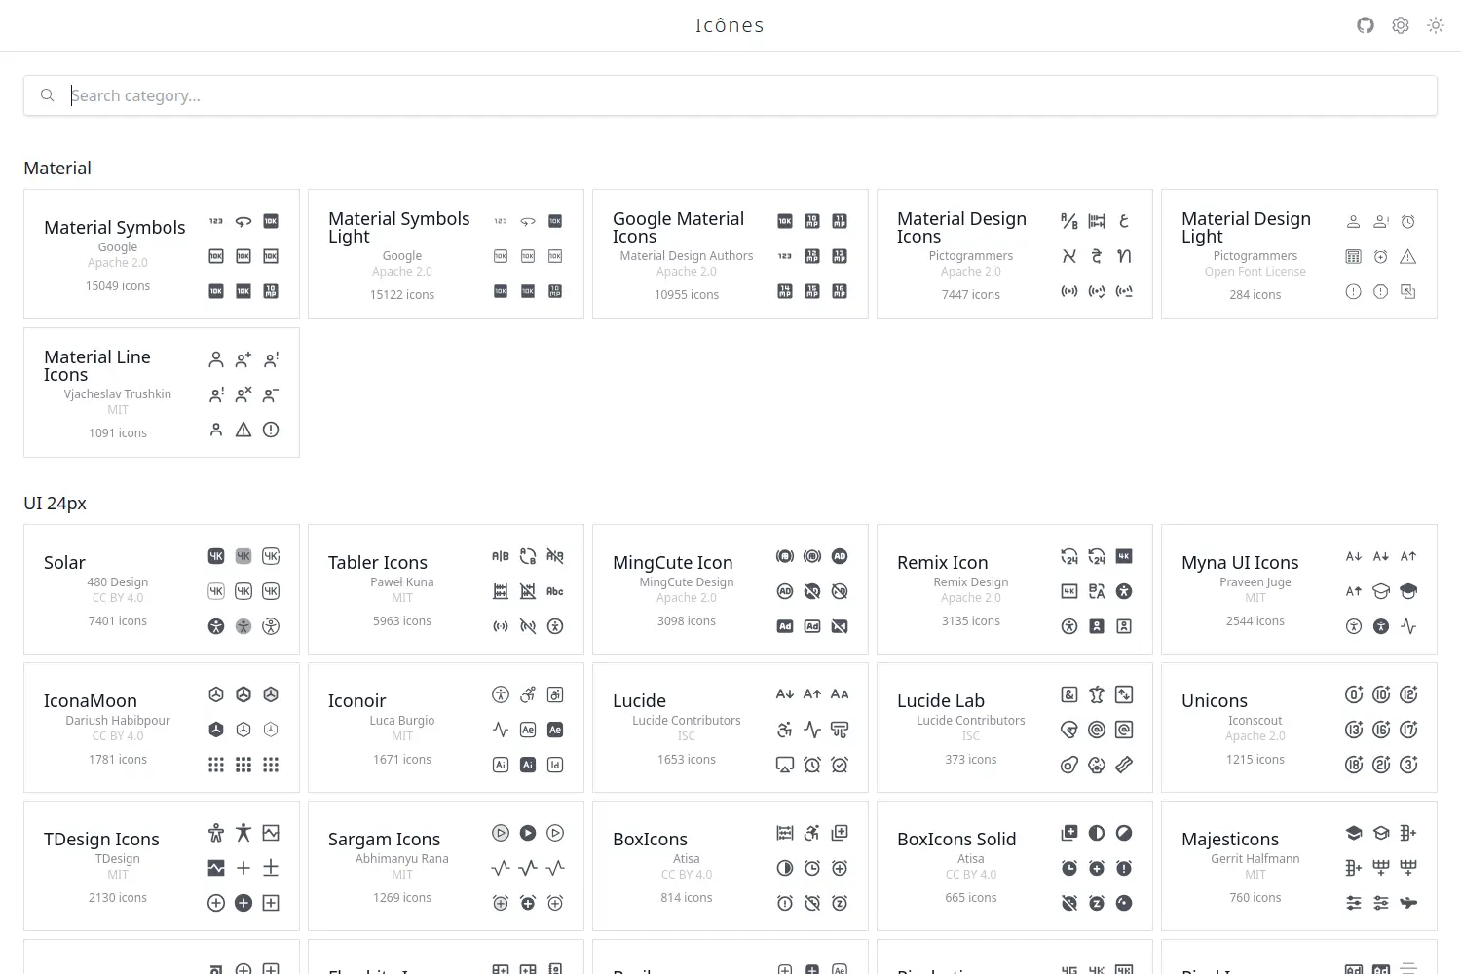Click the pulse line icon in Iconoir card
Screen dimensions: 1461x974
tap(501, 730)
